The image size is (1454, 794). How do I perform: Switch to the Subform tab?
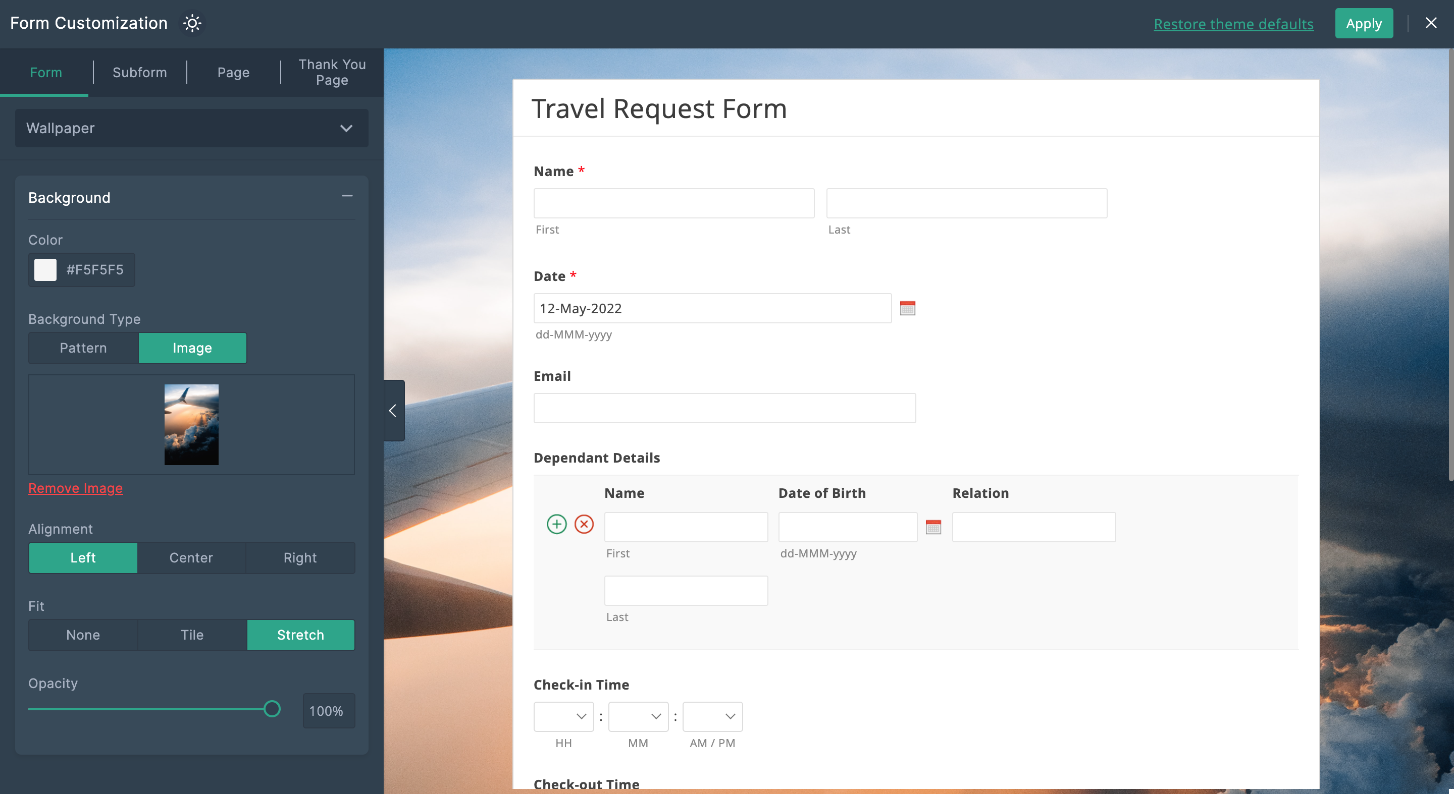pyautogui.click(x=139, y=72)
